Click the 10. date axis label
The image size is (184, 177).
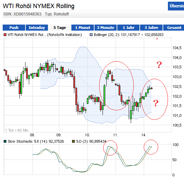tap(87, 135)
